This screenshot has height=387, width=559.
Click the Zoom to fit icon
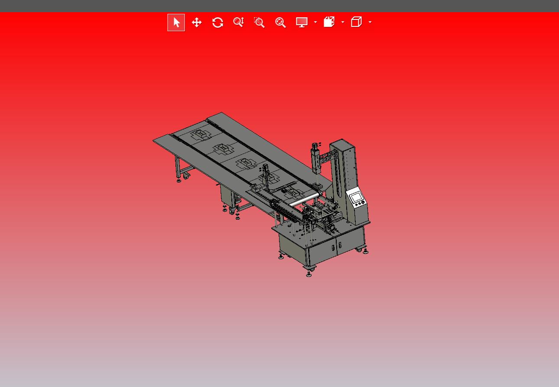coord(280,23)
